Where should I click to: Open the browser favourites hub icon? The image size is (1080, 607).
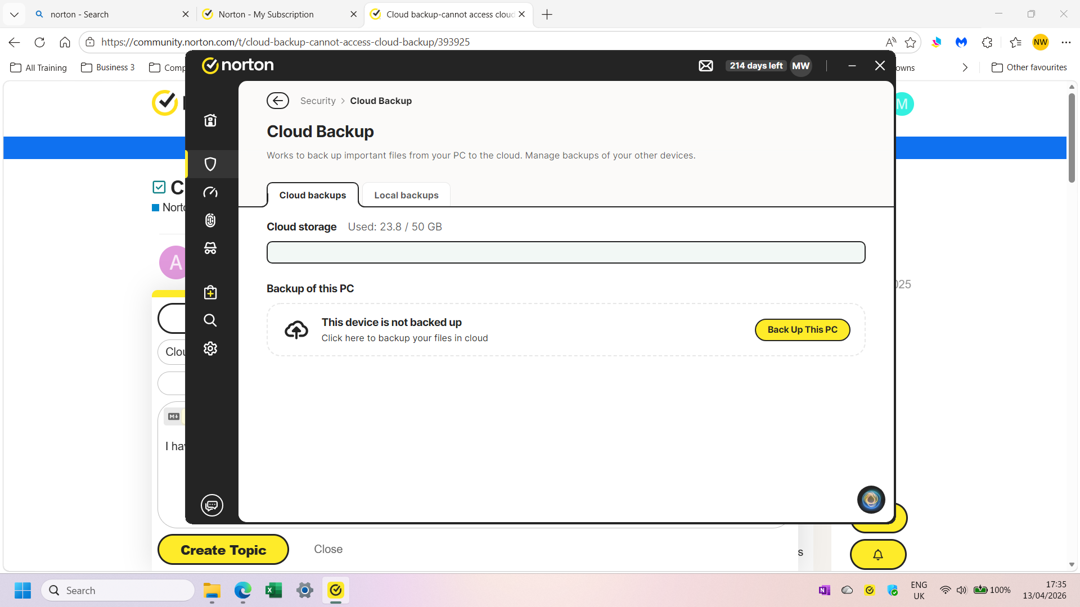[x=1015, y=42]
